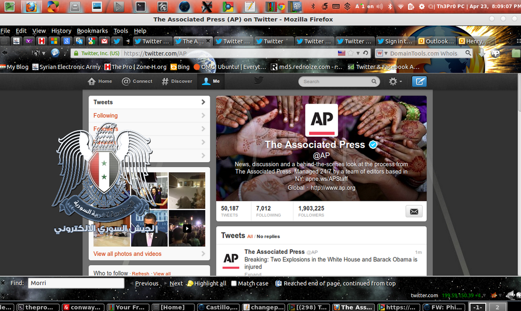Screen dimensions: 521x311
Task: Open the File menu
Action: [x=5, y=31]
